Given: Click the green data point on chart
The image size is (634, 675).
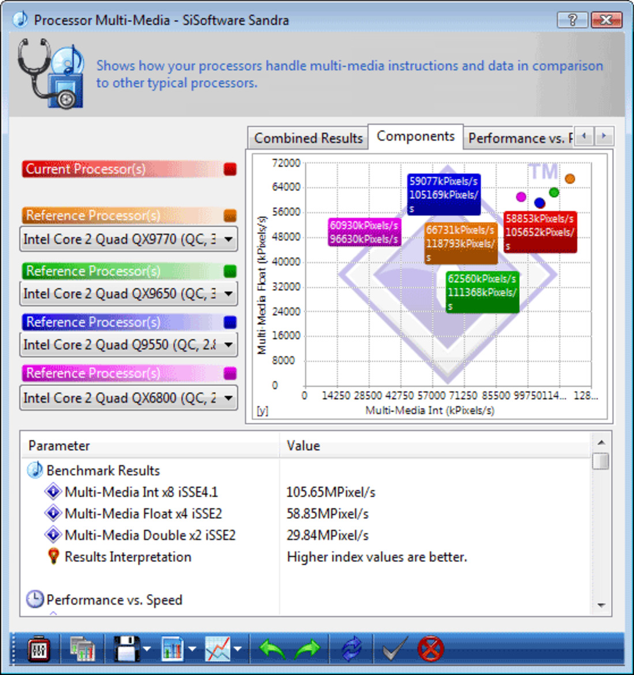Looking at the screenshot, I should click(x=554, y=193).
